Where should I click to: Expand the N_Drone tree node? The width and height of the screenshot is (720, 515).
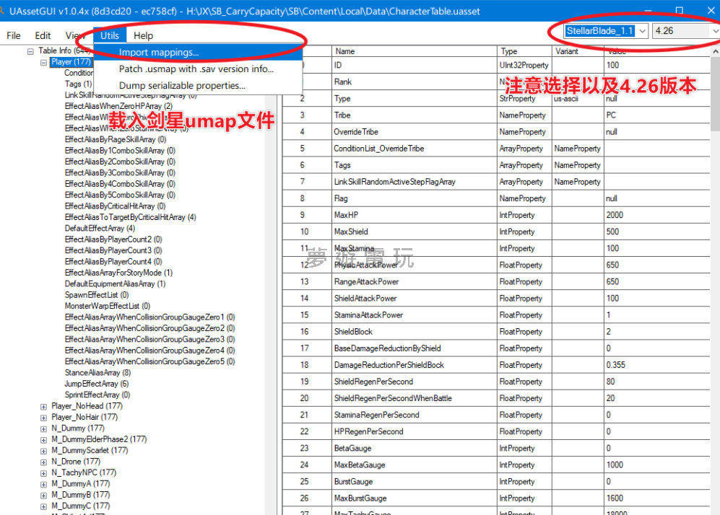[x=44, y=462]
